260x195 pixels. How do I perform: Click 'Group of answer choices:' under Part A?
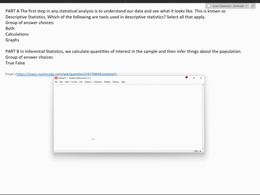[30, 23]
